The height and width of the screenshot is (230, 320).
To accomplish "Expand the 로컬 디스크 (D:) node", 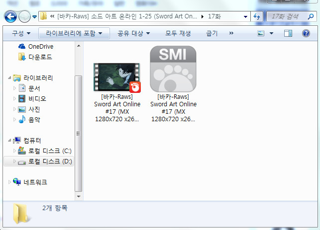I will pyautogui.click(x=14, y=161).
